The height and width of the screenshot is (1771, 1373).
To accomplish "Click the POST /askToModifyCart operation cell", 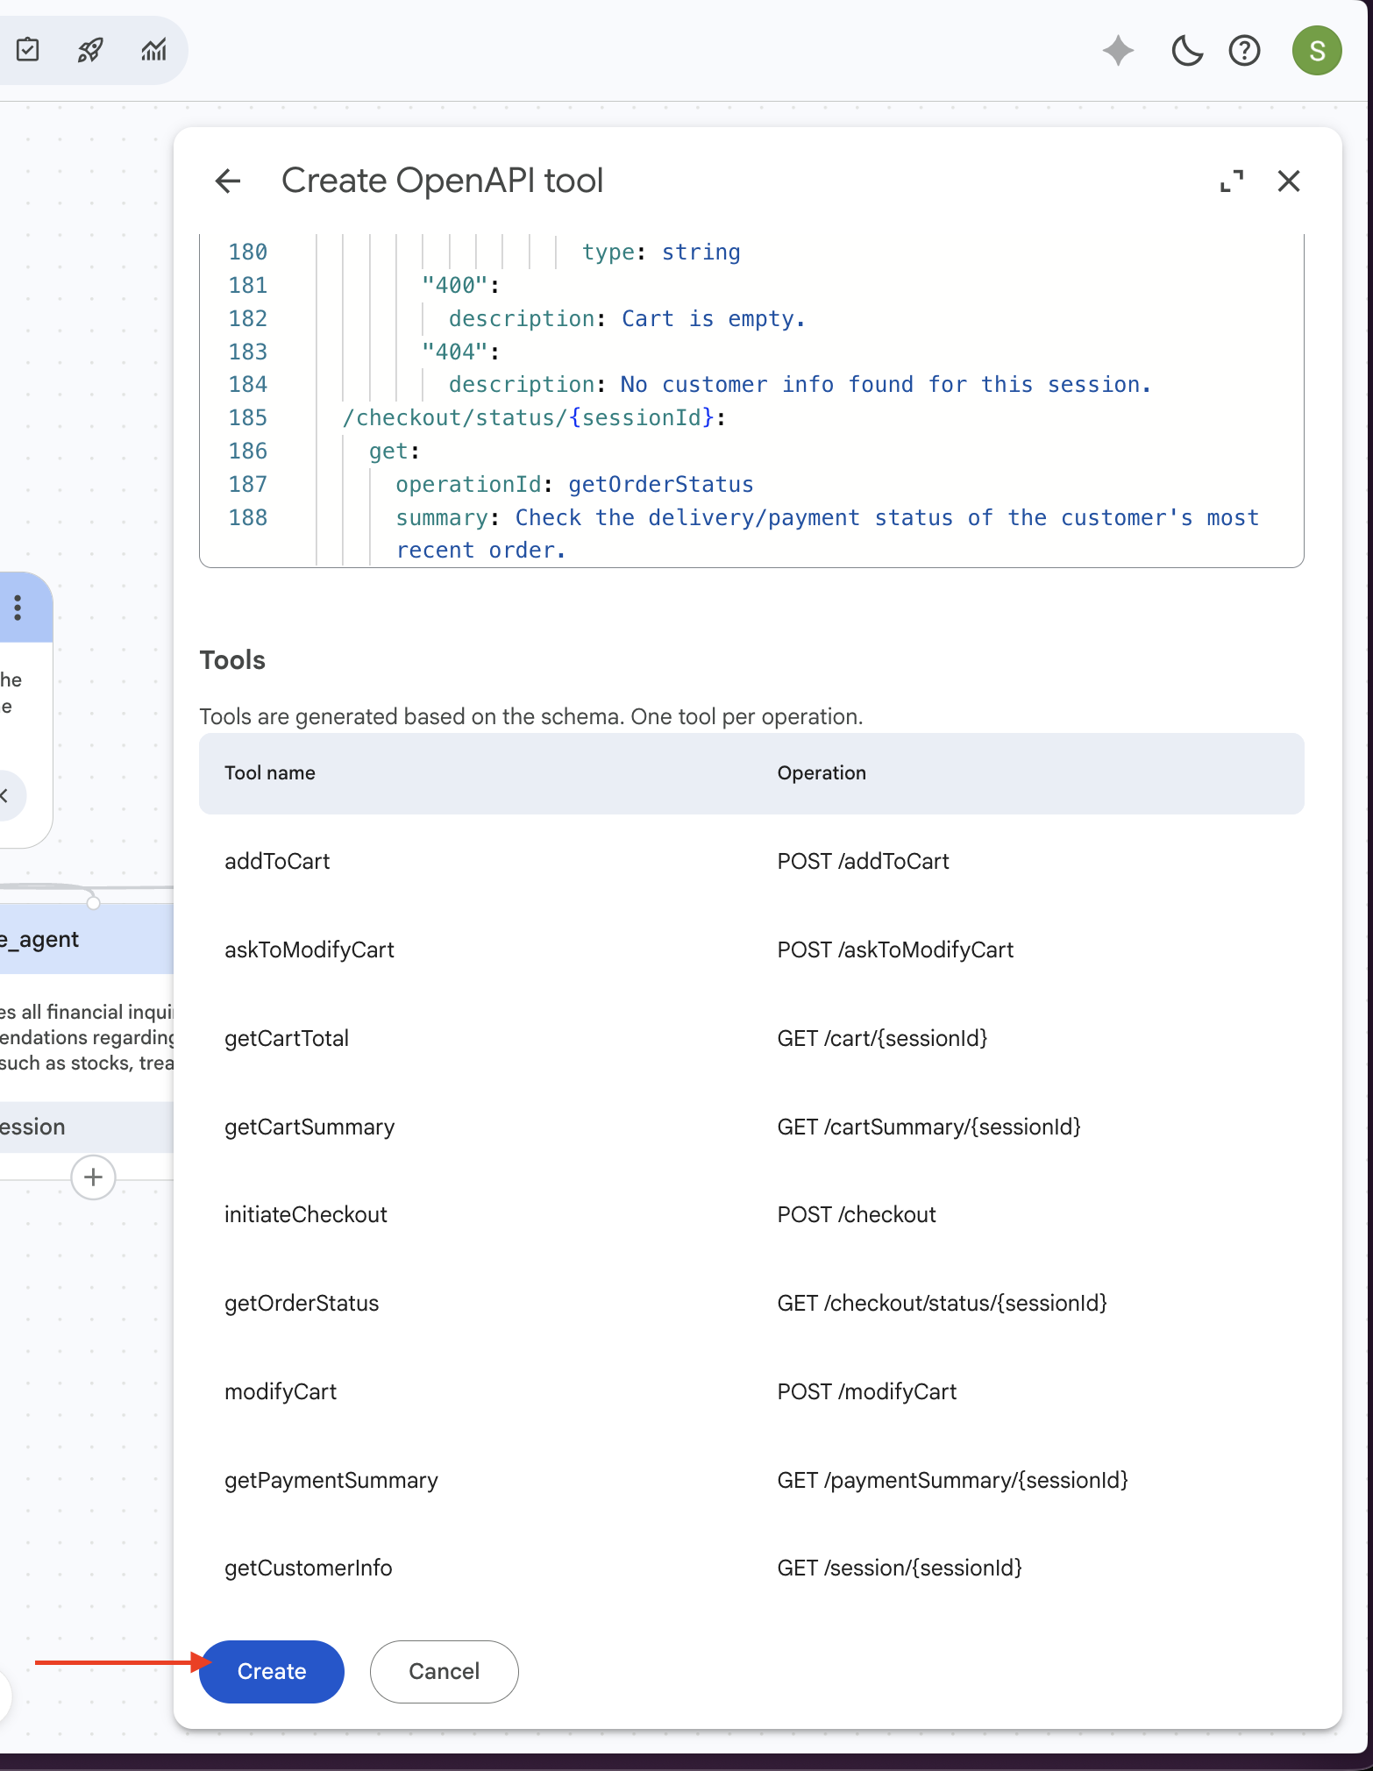I will pyautogui.click(x=895, y=950).
